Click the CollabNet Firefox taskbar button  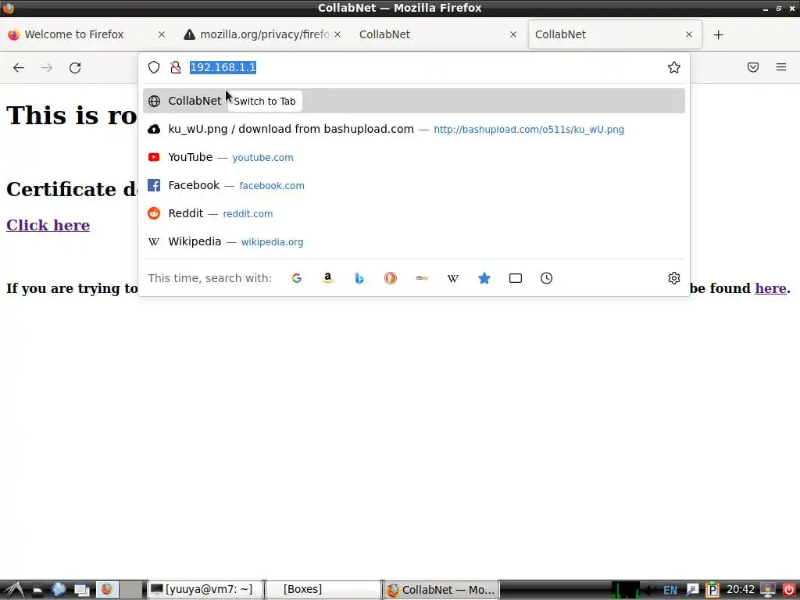click(441, 590)
